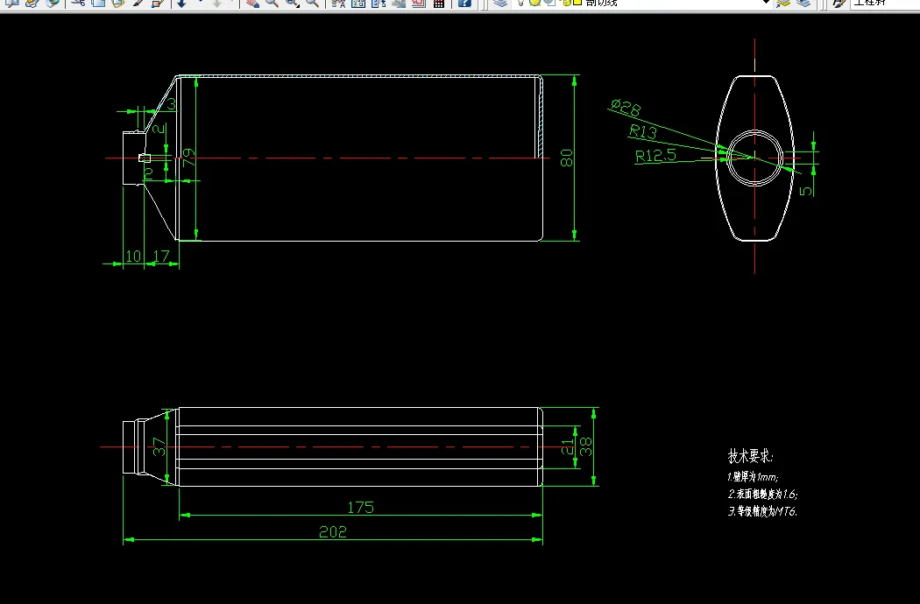Open the Block Editor icon
Viewport: 920px width, 604px height.
pos(157,3)
